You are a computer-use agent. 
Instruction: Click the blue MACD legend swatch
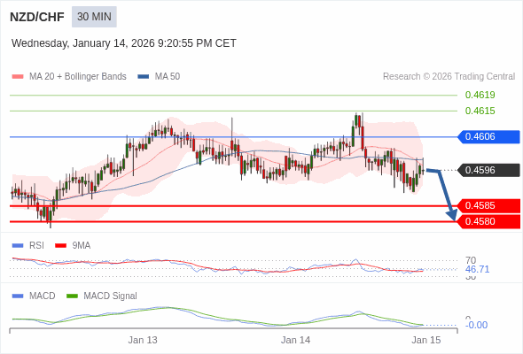click(18, 296)
